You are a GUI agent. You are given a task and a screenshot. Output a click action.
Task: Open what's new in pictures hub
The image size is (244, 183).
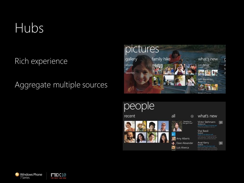(x=208, y=59)
